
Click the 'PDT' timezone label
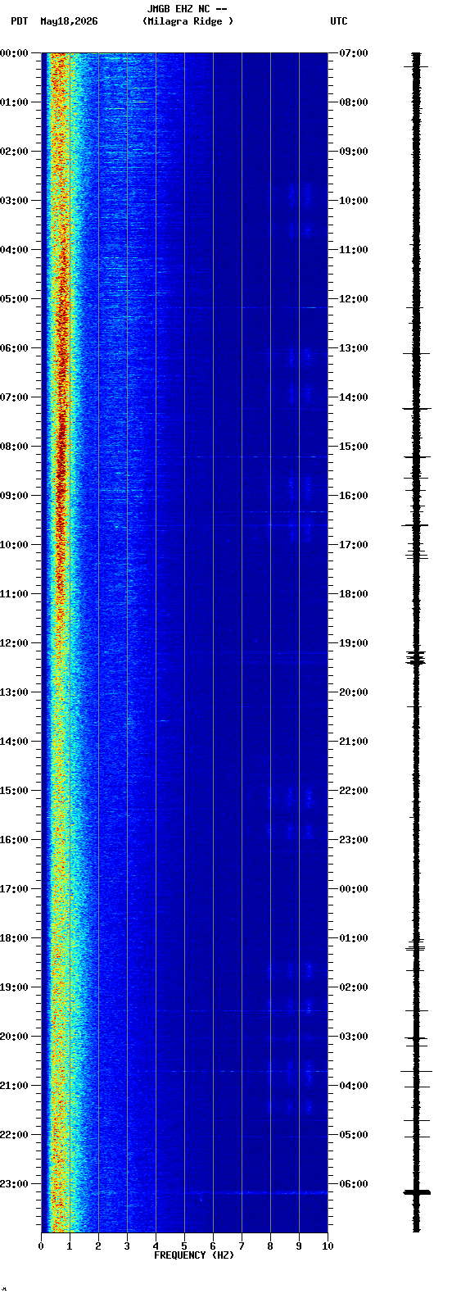coord(19,21)
